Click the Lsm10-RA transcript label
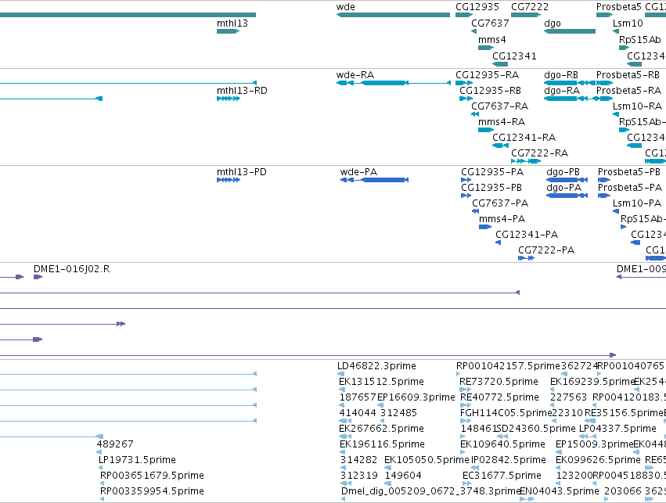 coord(637,106)
